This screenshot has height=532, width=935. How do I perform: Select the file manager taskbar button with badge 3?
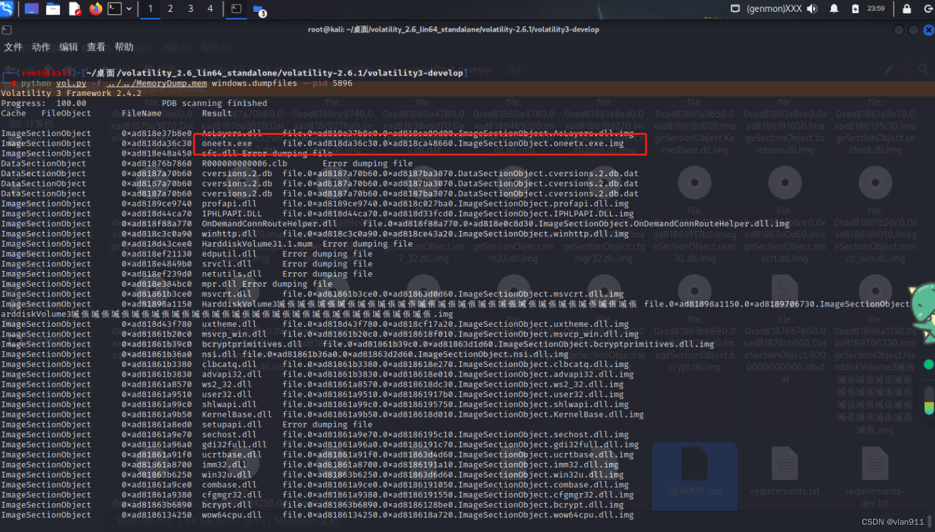259,9
